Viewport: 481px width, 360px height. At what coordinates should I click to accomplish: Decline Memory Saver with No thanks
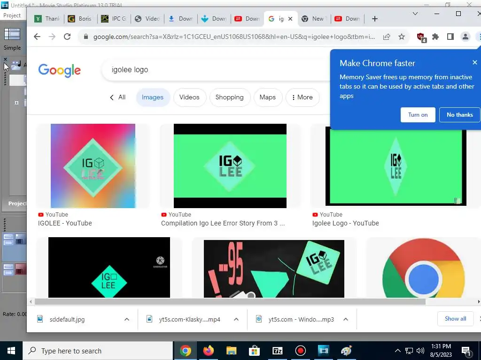click(x=459, y=115)
